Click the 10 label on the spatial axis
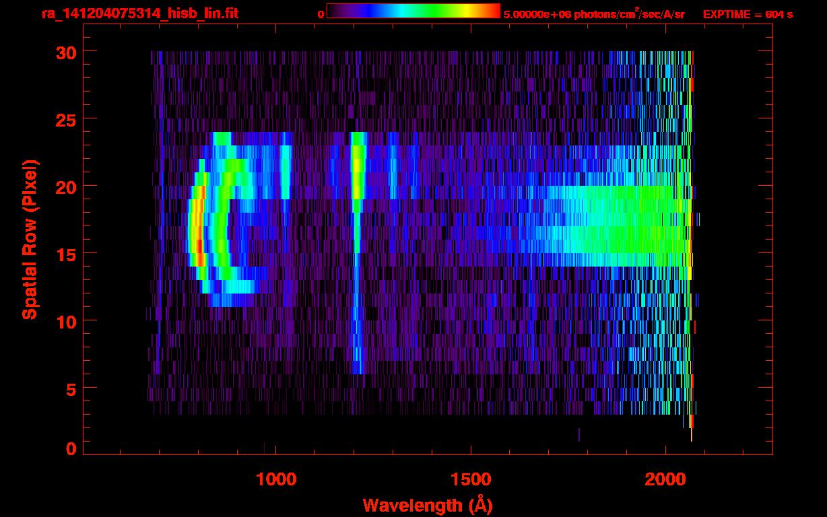827x517 pixels. click(x=65, y=321)
